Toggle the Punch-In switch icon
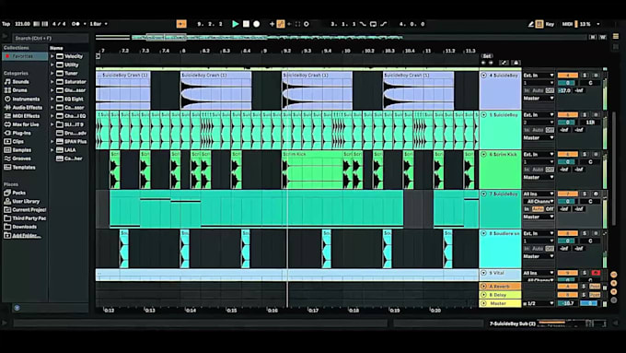 [x=363, y=24]
